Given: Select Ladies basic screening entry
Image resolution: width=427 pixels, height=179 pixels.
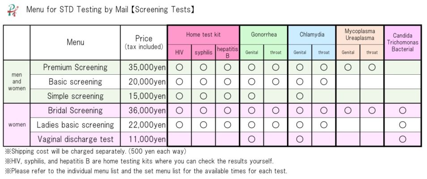Looking at the screenshot, I should tap(76, 125).
